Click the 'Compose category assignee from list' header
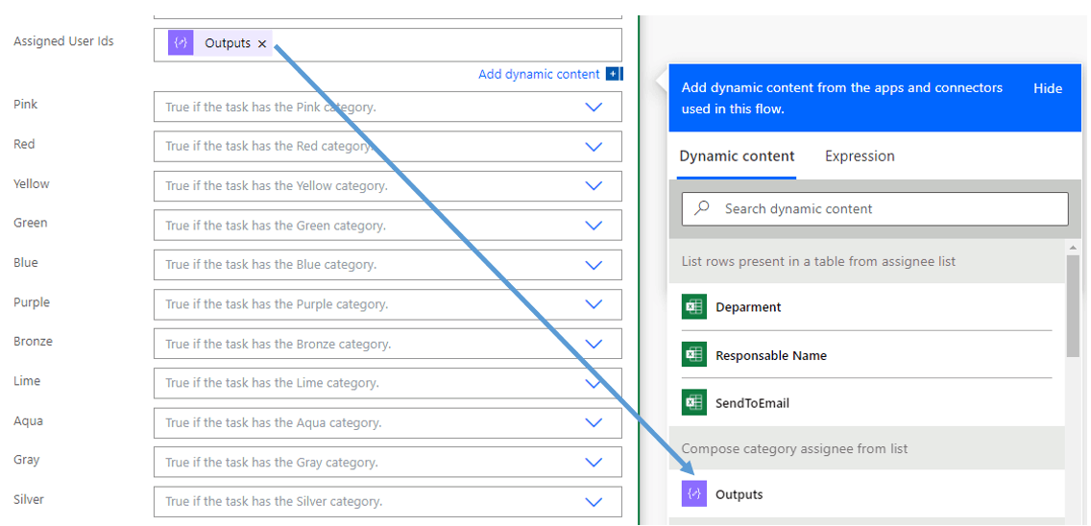Viewport: 1091px width, 526px height. (x=867, y=448)
